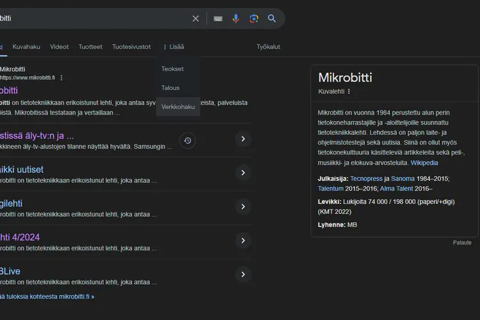Image resolution: width=480 pixels, height=320 pixels.
Task: Open Google Lens image search
Action: click(x=254, y=19)
